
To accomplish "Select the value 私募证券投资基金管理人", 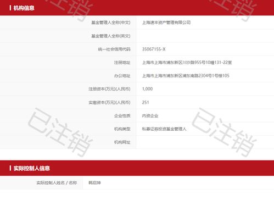I will 164,129.
